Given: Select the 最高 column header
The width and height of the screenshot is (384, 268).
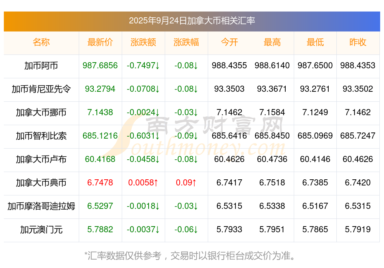Looking at the screenshot, I should (x=272, y=42).
